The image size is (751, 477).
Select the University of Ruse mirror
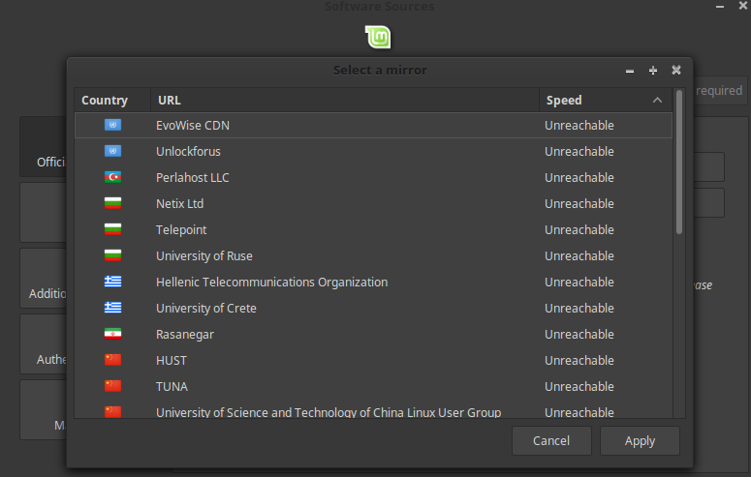373,255
